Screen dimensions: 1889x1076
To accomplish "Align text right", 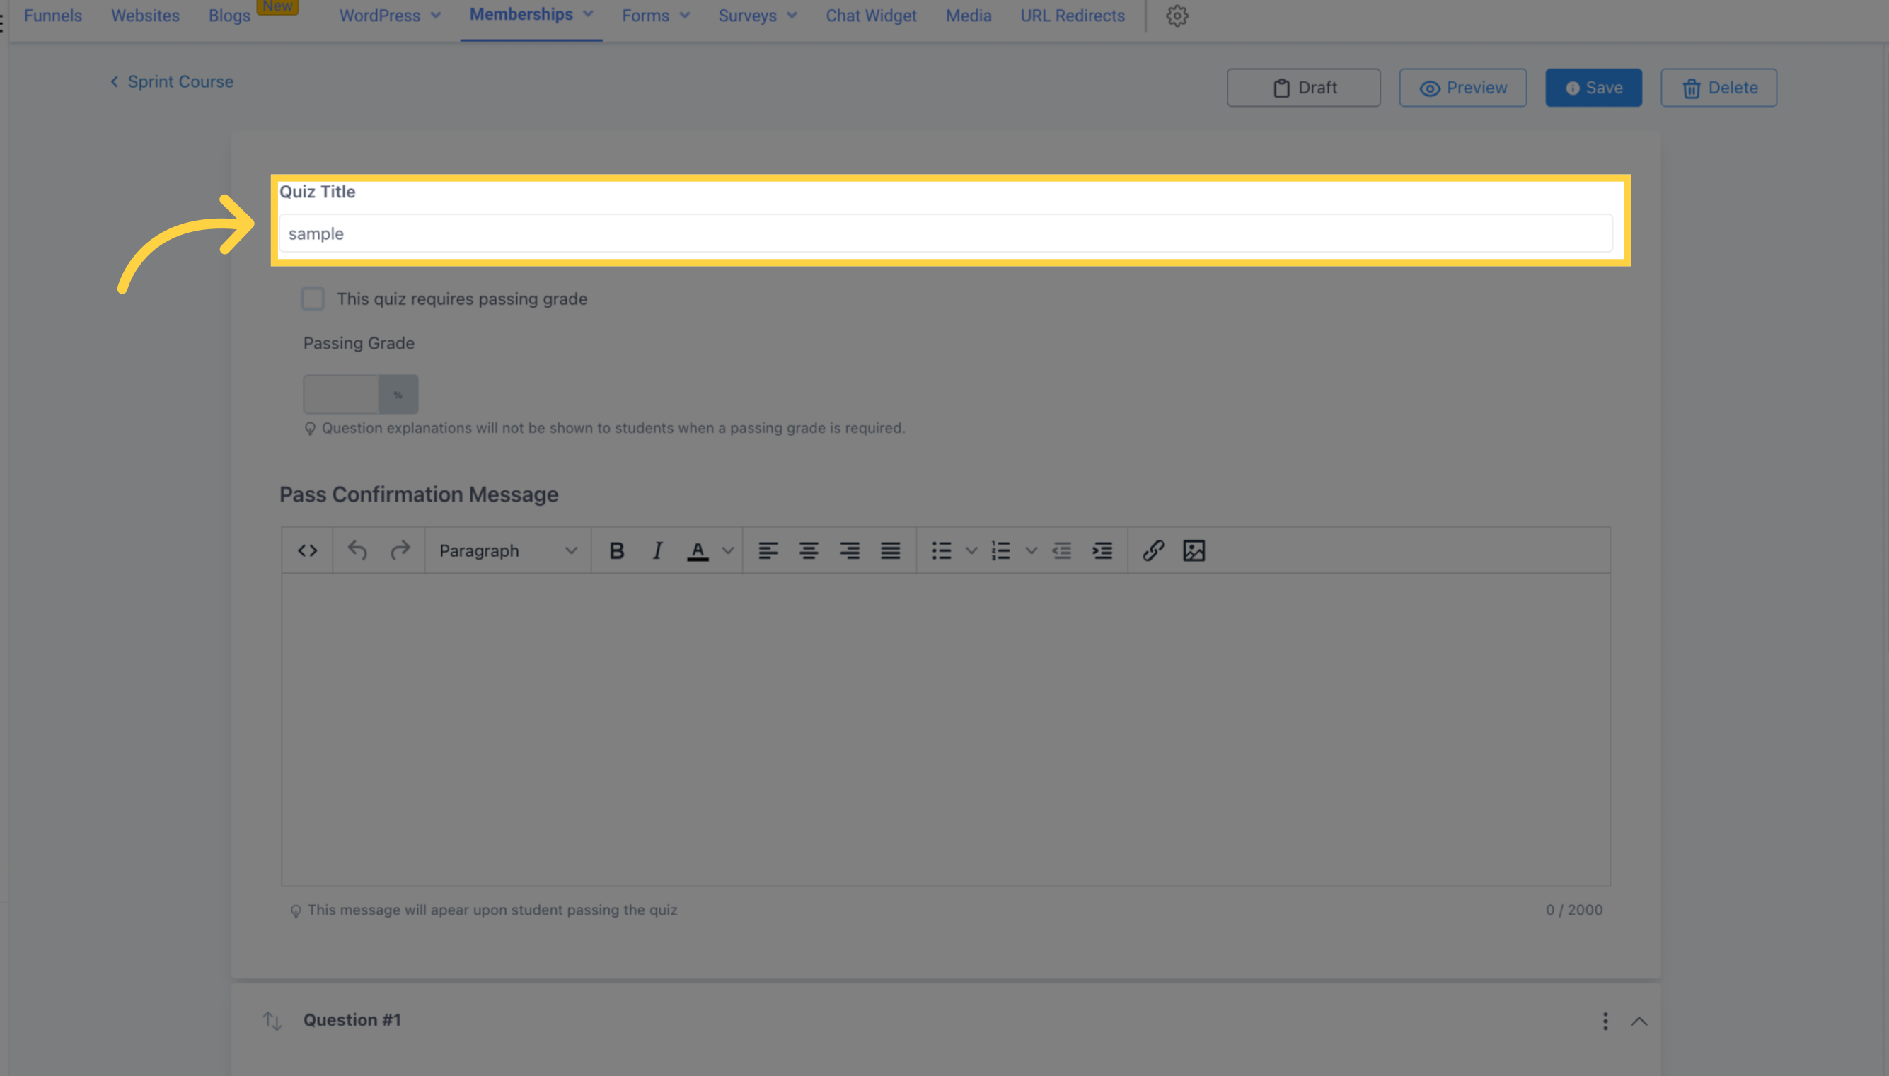I will tap(849, 550).
